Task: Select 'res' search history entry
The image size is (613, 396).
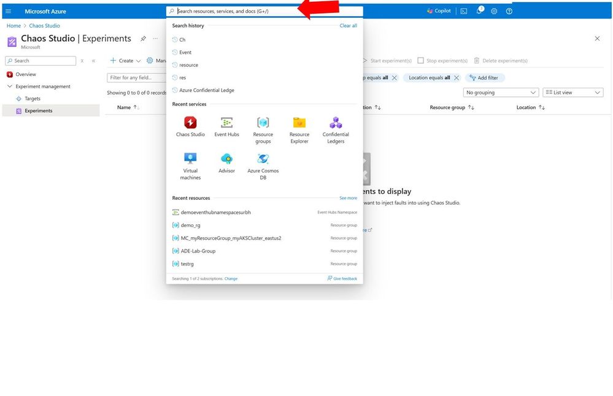Action: point(183,78)
